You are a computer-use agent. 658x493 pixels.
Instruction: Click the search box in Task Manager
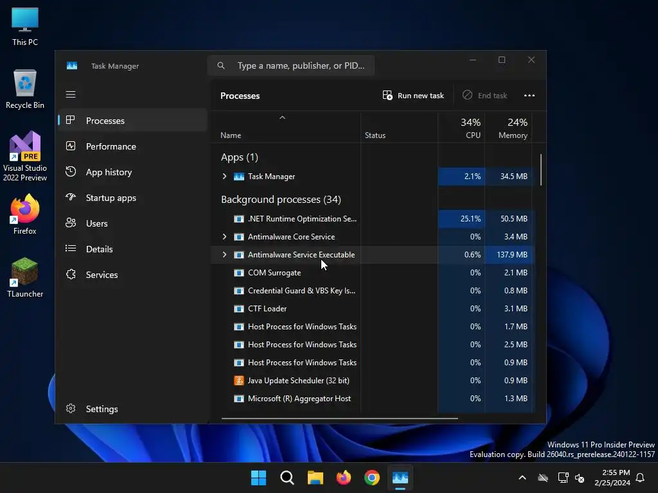(x=291, y=65)
